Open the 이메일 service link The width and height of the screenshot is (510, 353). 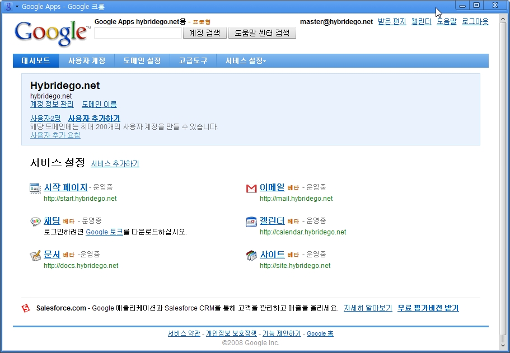coord(272,187)
